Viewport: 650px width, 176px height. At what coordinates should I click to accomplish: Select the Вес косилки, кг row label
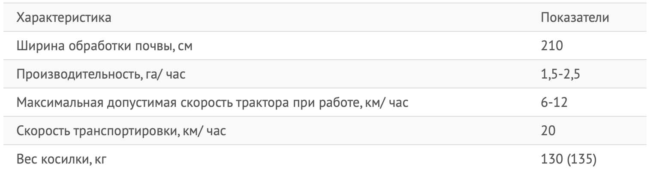pyautogui.click(x=61, y=159)
